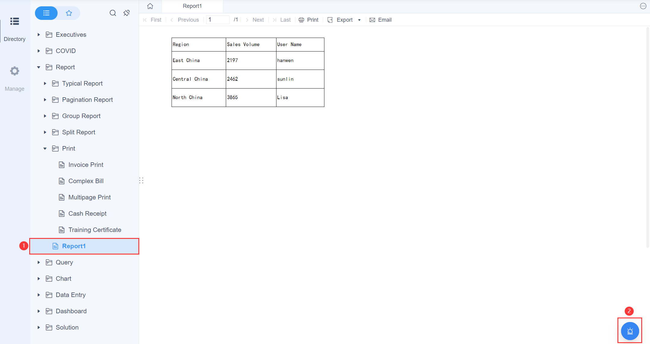Screen dimensions: 650x344
Task: Expand the Dashboard folder
Action: click(39, 311)
